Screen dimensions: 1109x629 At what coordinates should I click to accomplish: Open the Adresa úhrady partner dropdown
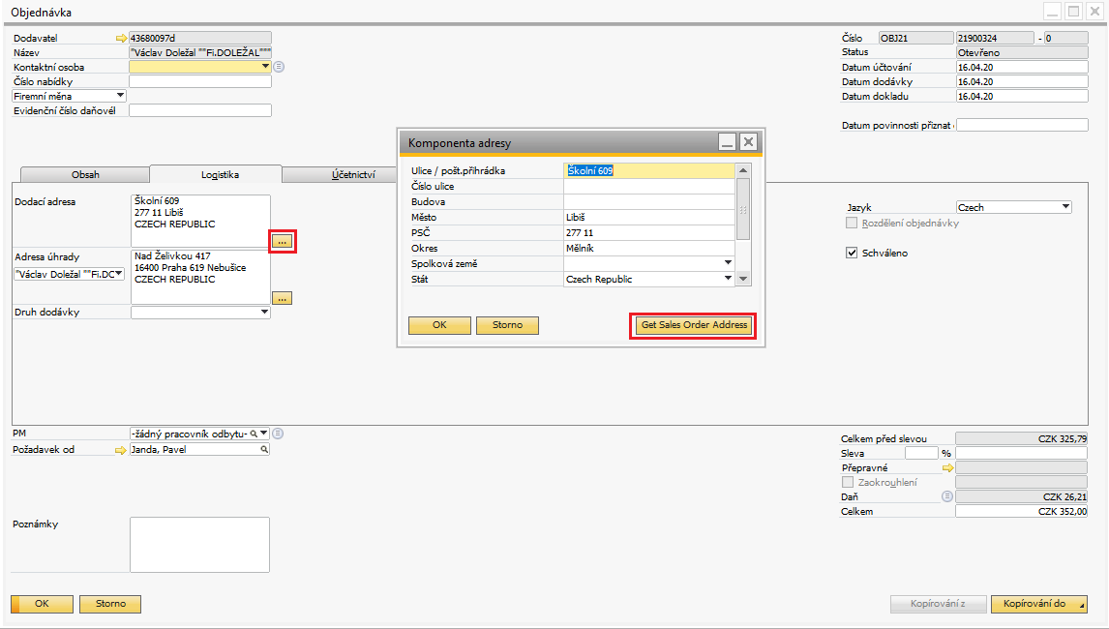point(119,274)
